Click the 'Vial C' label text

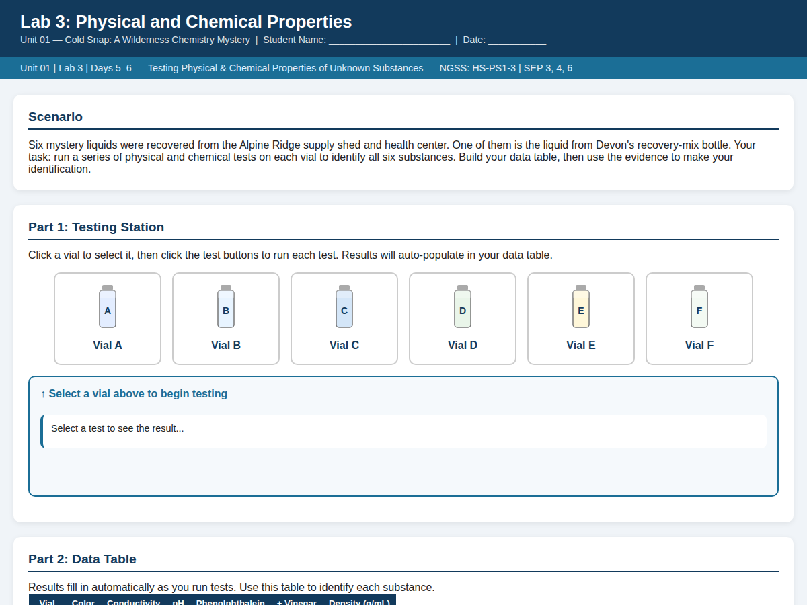(x=344, y=345)
